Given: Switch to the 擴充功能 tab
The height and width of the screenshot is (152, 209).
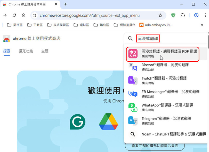Looking at the screenshot, I should (26, 51).
